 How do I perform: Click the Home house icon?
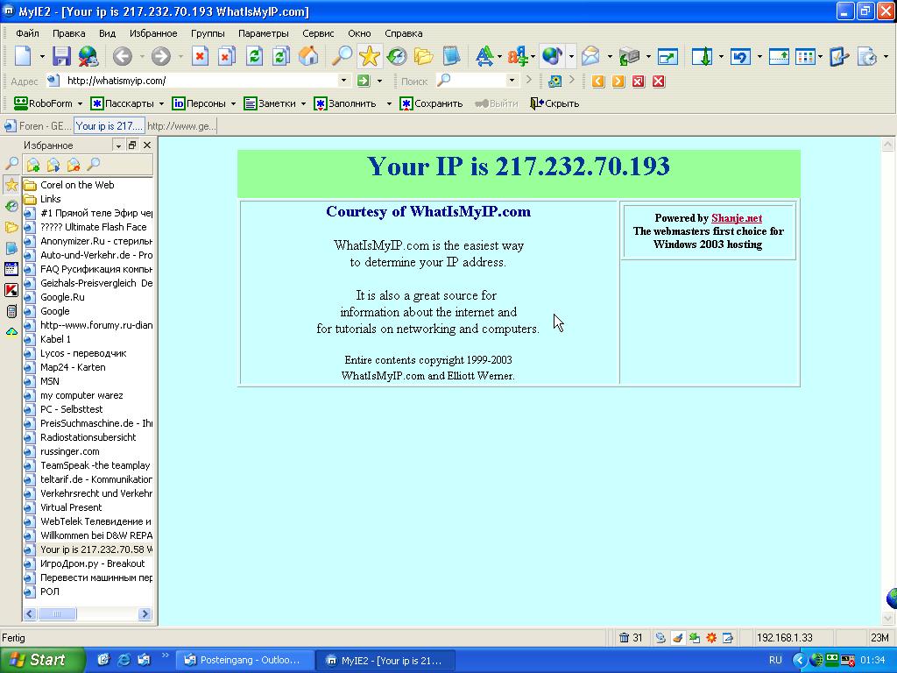(x=307, y=56)
